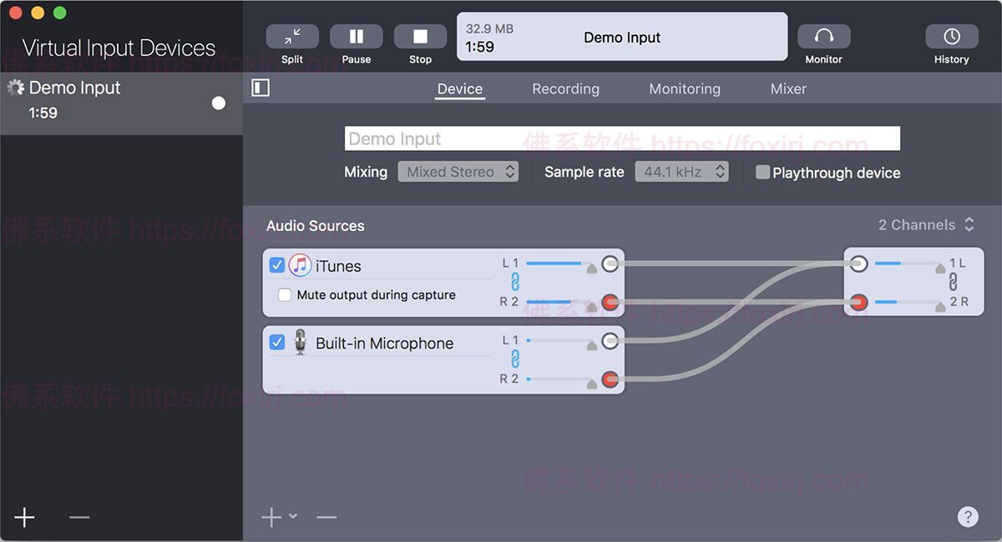Image resolution: width=1002 pixels, height=542 pixels.
Task: Click the Built-in Microphone icon
Action: click(299, 342)
